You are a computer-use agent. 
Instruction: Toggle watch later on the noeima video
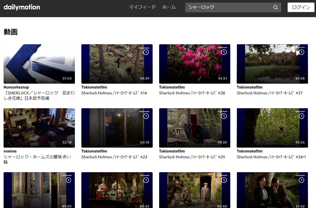coord(68,116)
